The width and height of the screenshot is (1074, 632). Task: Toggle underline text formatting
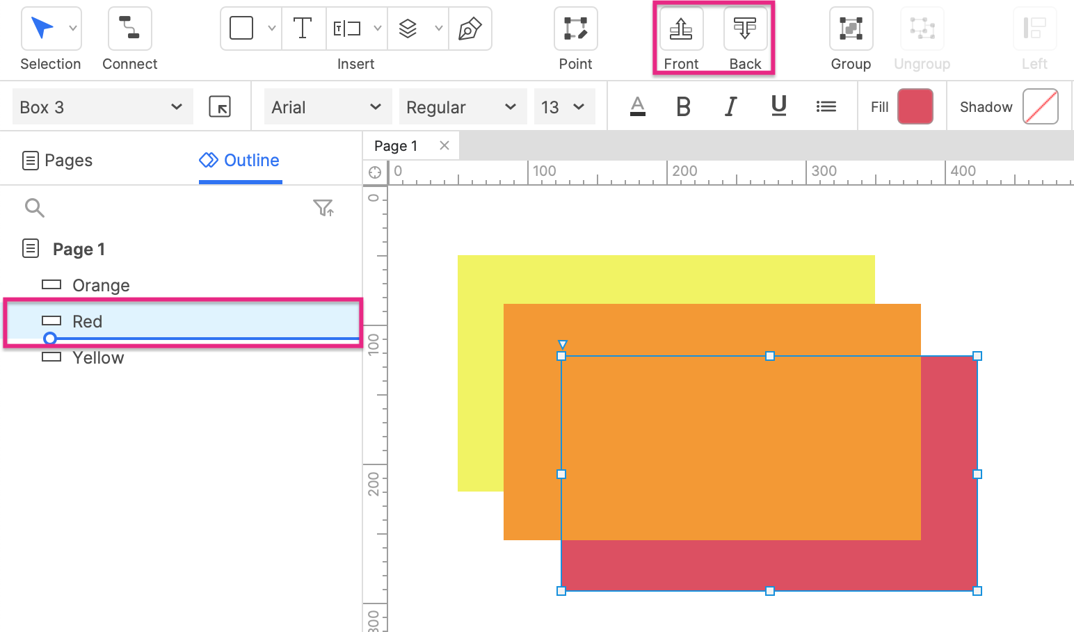pyautogui.click(x=779, y=106)
